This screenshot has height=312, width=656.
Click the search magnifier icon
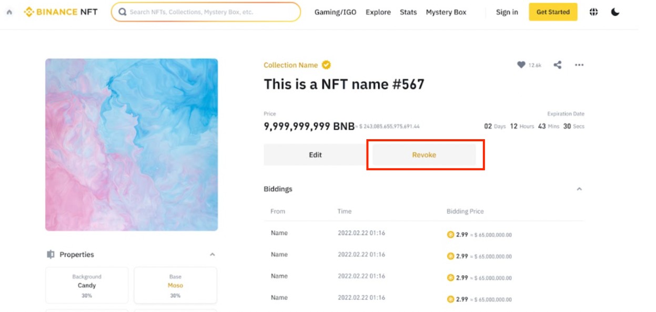(x=123, y=12)
